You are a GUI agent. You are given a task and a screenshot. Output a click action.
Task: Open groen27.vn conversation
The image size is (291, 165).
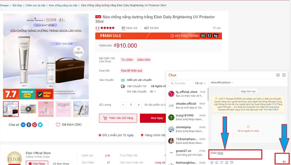click(187, 153)
